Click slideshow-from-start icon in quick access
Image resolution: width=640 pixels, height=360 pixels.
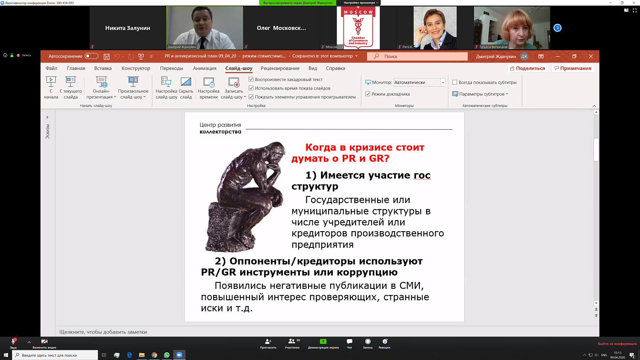click(x=141, y=56)
